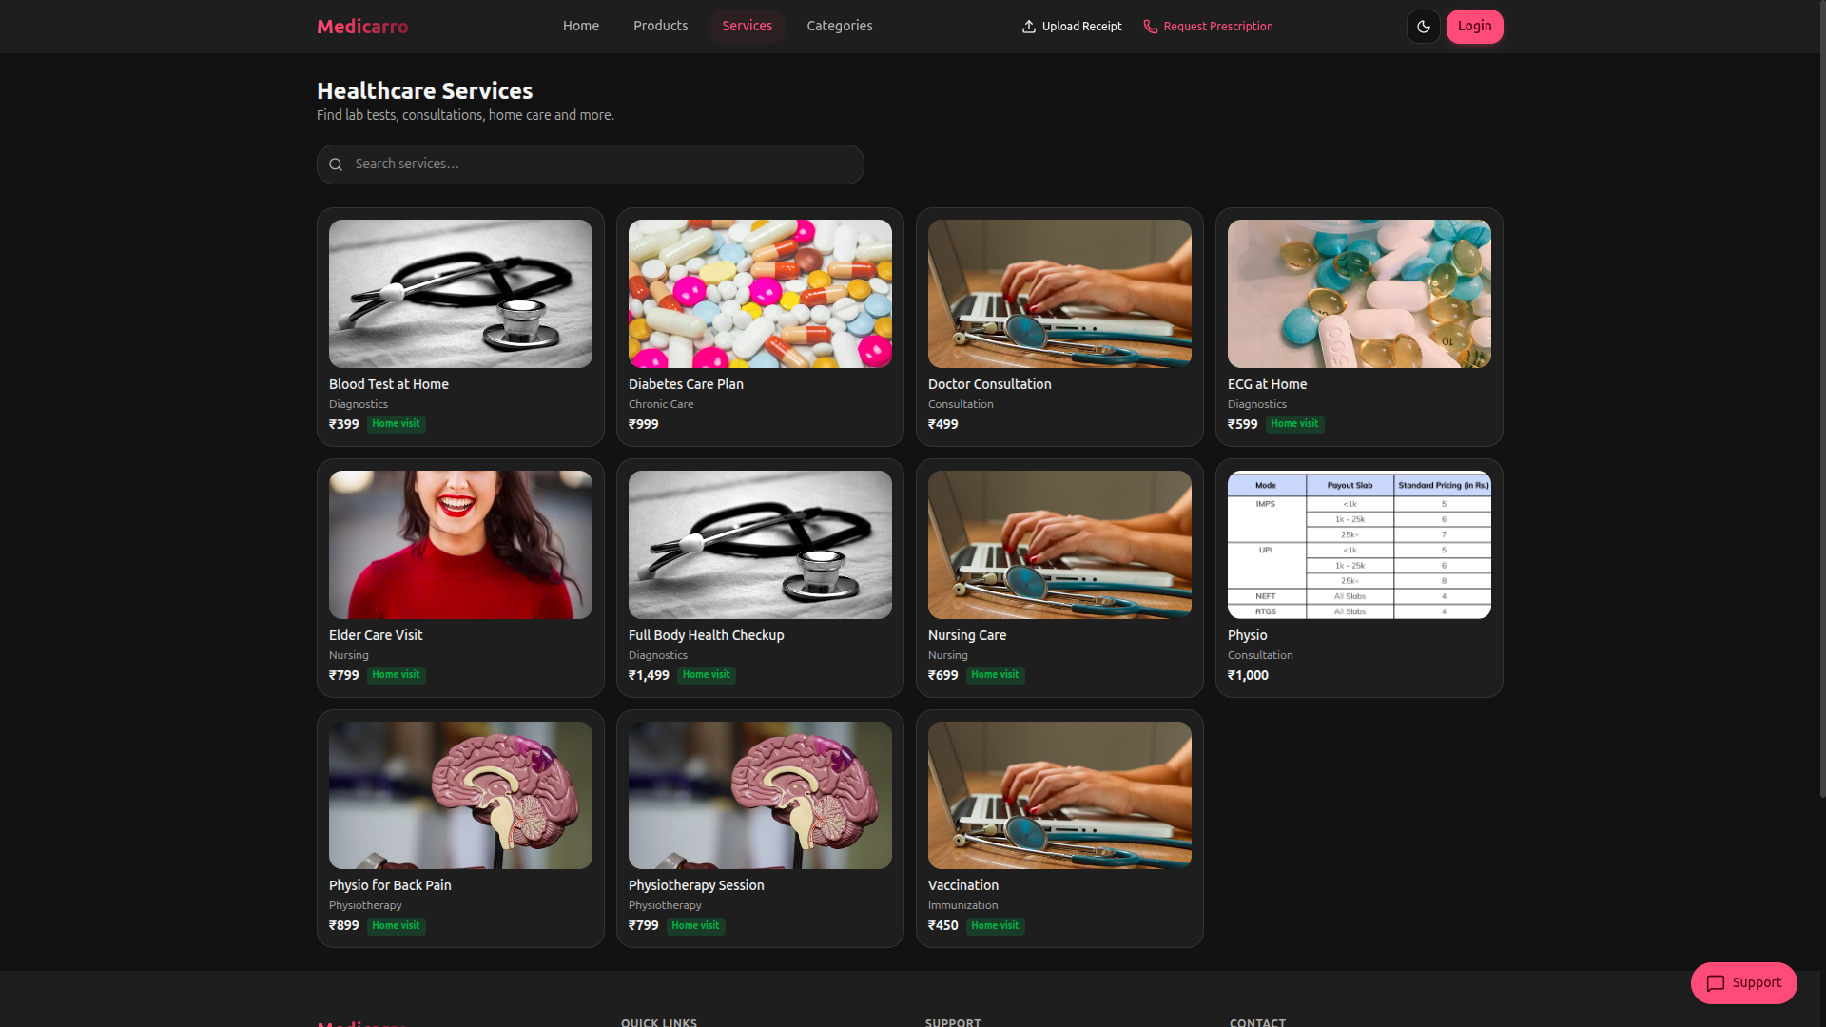Open the Services tab
The image size is (1826, 1027).
click(747, 26)
